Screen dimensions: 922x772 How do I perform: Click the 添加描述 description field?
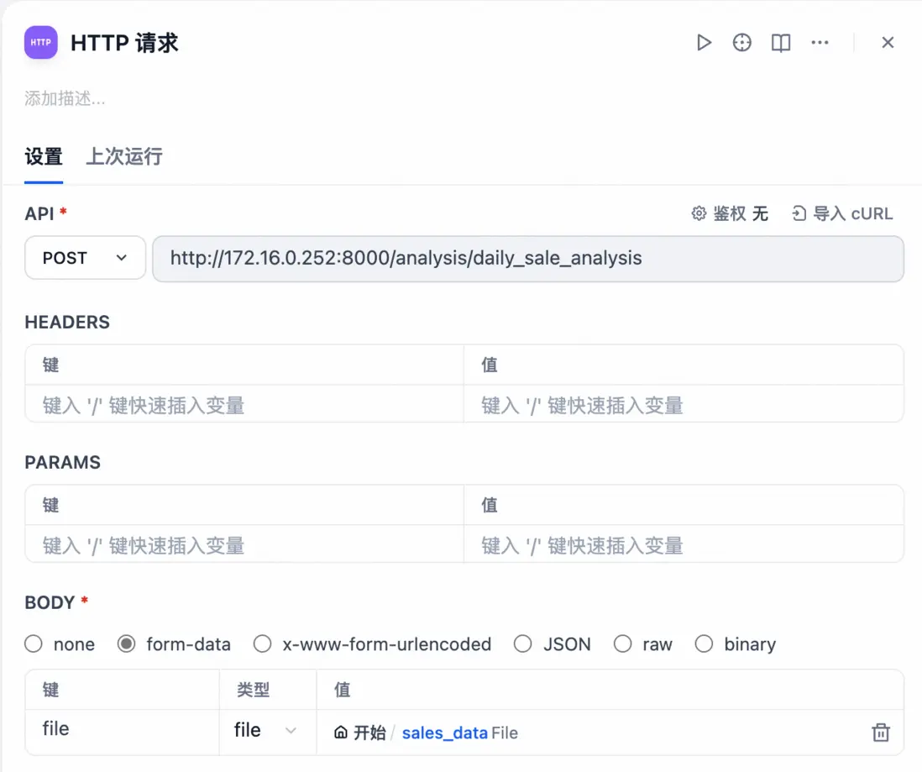pos(65,98)
